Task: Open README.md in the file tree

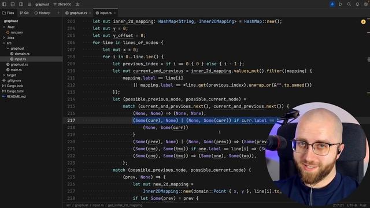Action: click(x=16, y=96)
